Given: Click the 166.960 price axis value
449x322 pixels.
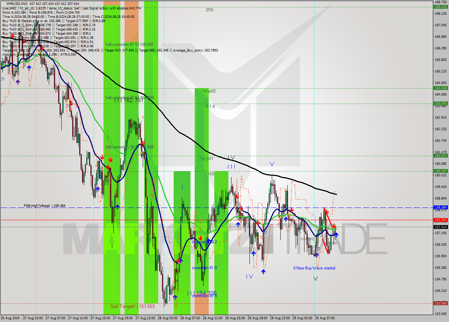Looking at the screenshot, I should (x=441, y=36).
